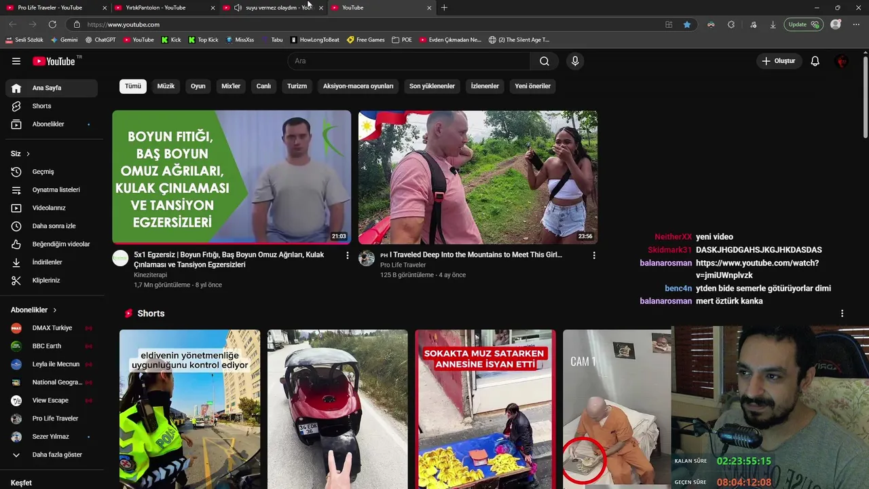Open DMAX Turkiye subscription channel

(x=52, y=328)
